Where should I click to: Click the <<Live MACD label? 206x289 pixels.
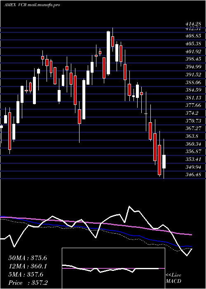(173, 278)
